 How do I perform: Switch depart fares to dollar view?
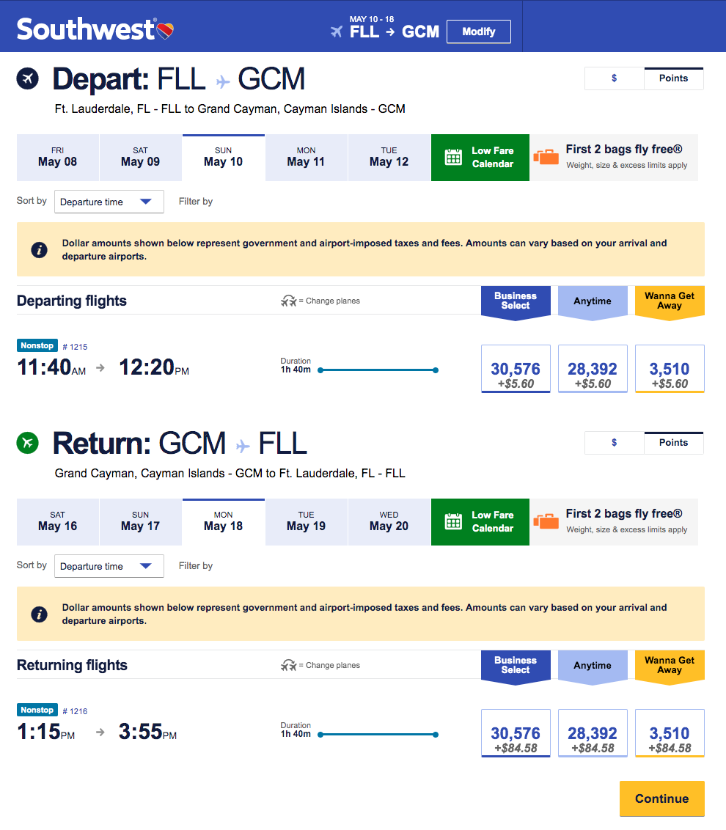click(614, 78)
